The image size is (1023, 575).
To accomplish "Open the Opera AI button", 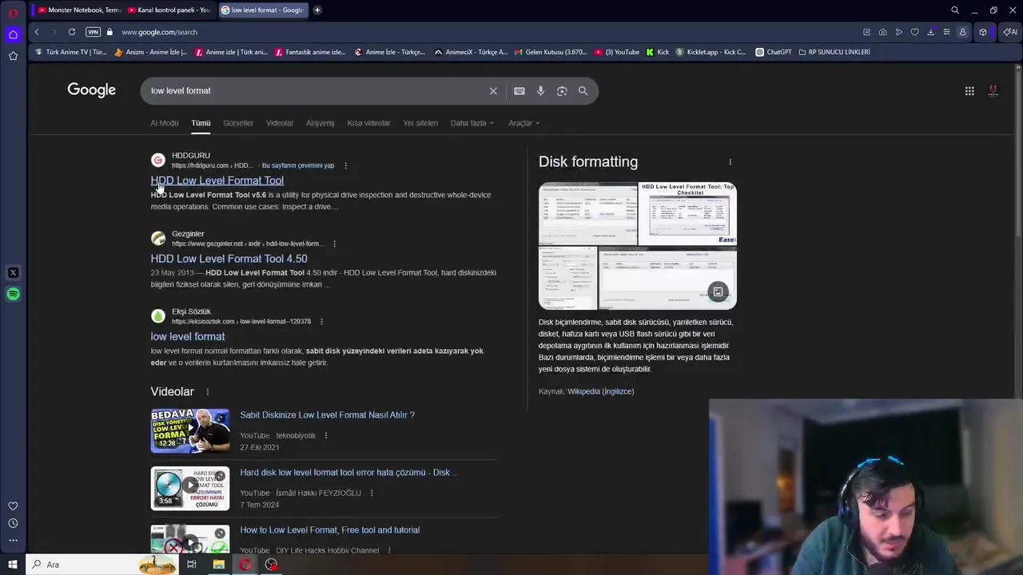I will (1010, 32).
